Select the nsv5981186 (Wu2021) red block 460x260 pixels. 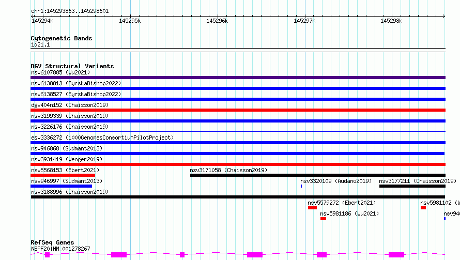[323, 219]
